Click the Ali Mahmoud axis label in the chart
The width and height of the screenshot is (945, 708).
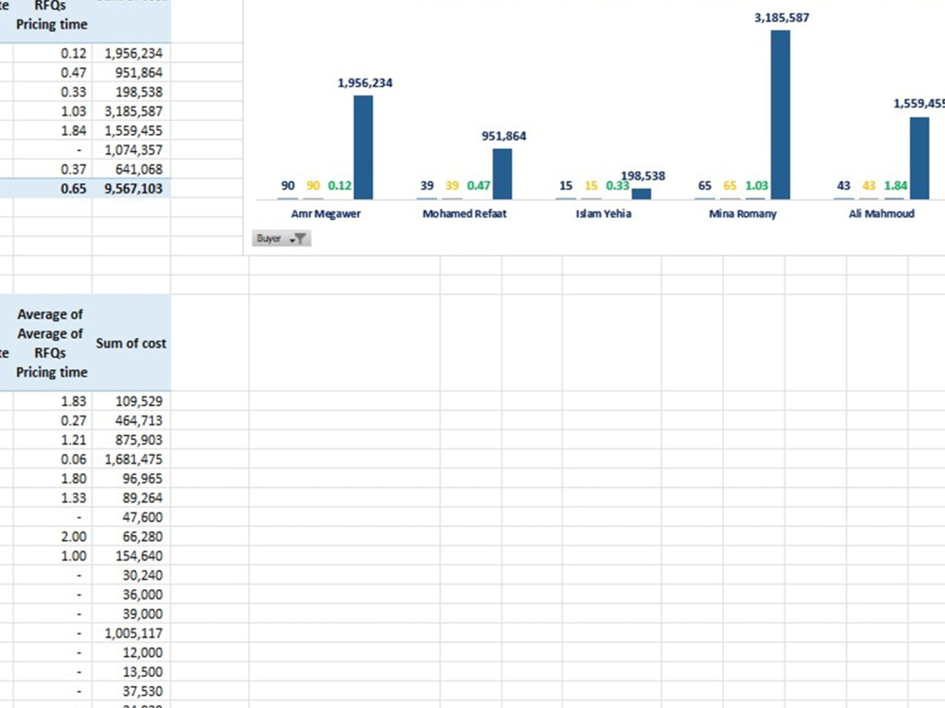coord(882,213)
